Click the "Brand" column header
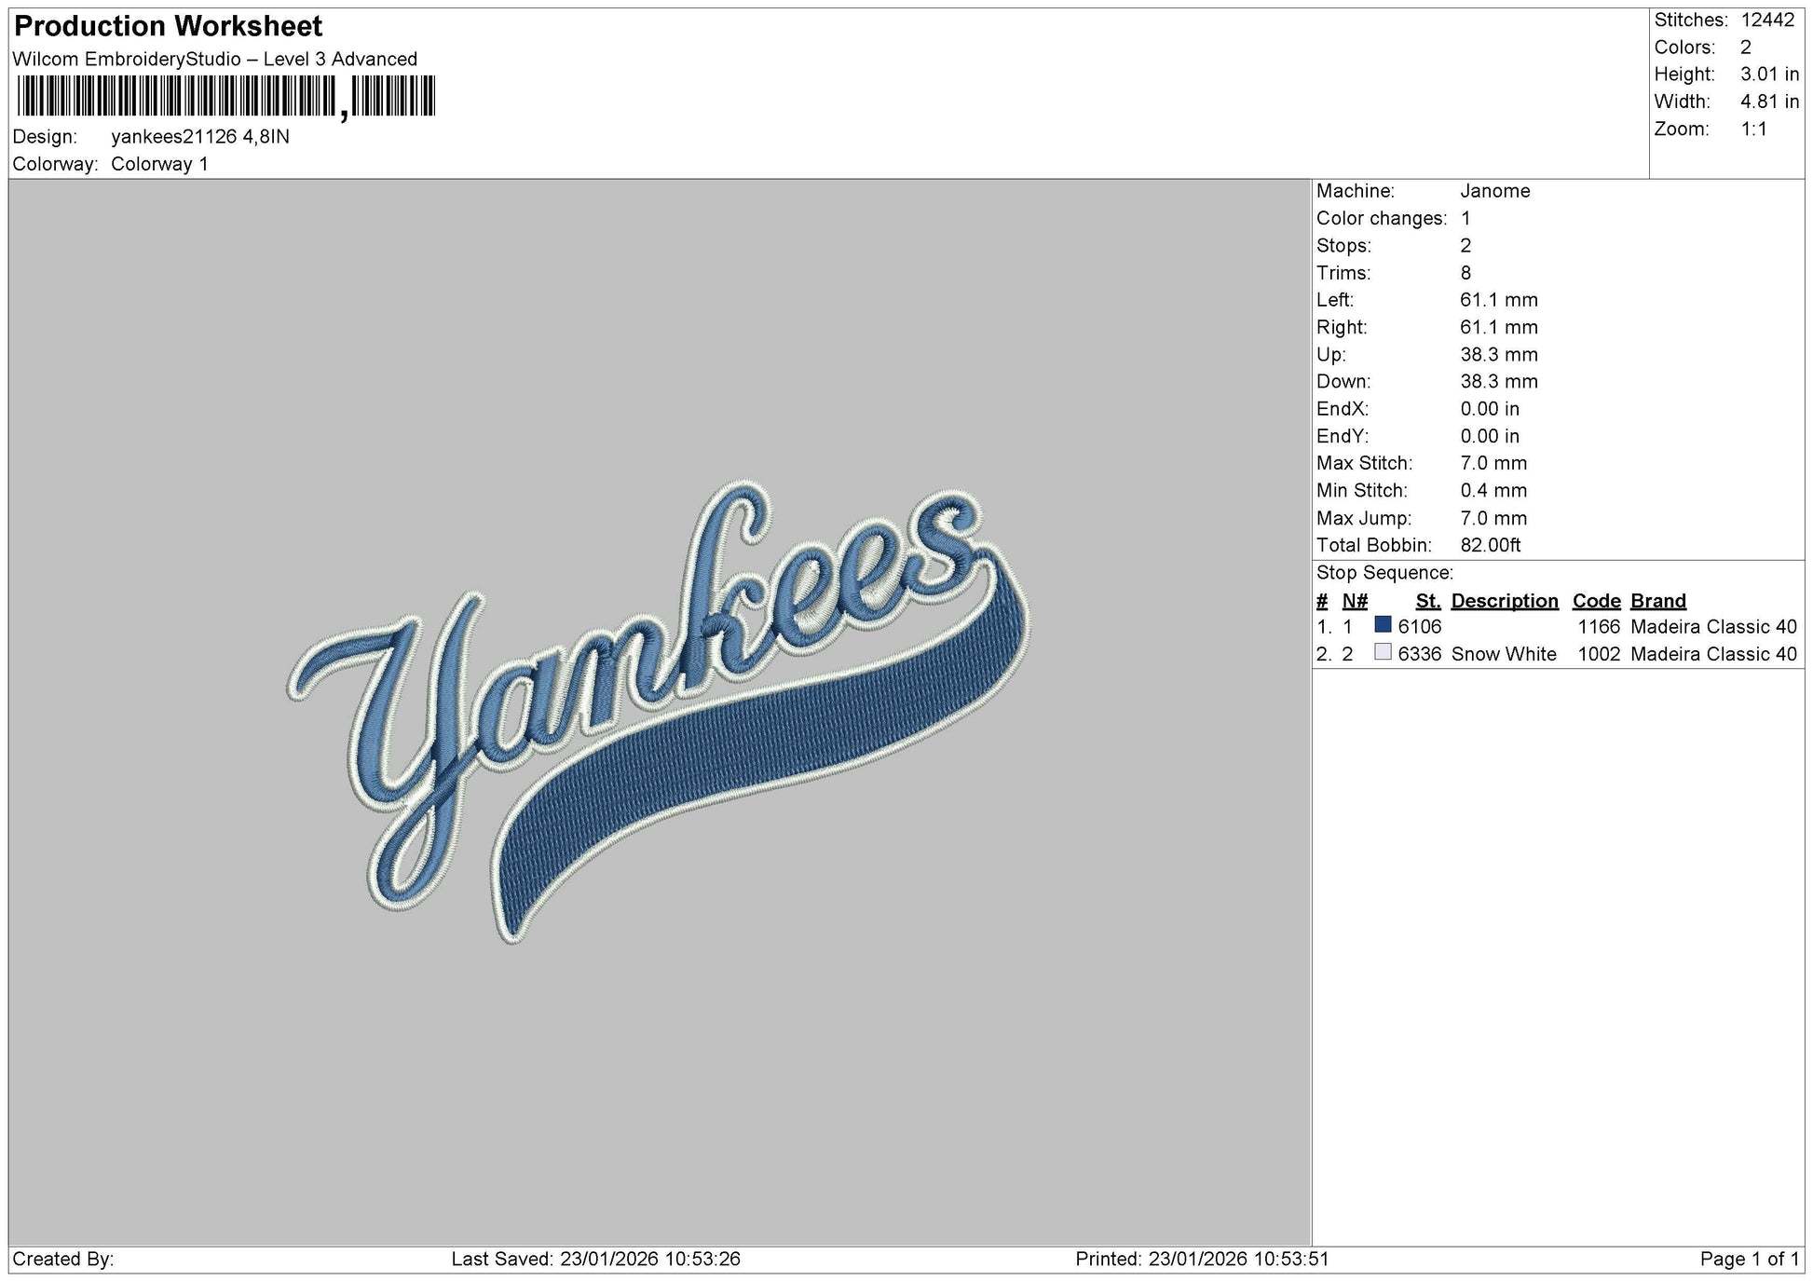The width and height of the screenshot is (1813, 1281). [x=1658, y=601]
